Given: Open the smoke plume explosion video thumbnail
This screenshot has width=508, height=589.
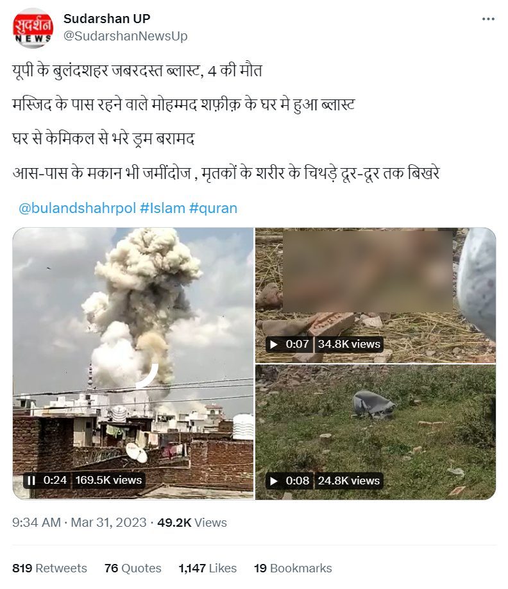Looking at the screenshot, I should tap(133, 363).
